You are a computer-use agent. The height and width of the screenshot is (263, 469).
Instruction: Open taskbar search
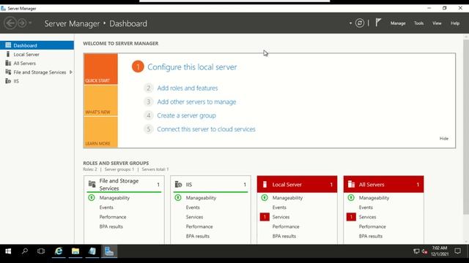25,251
